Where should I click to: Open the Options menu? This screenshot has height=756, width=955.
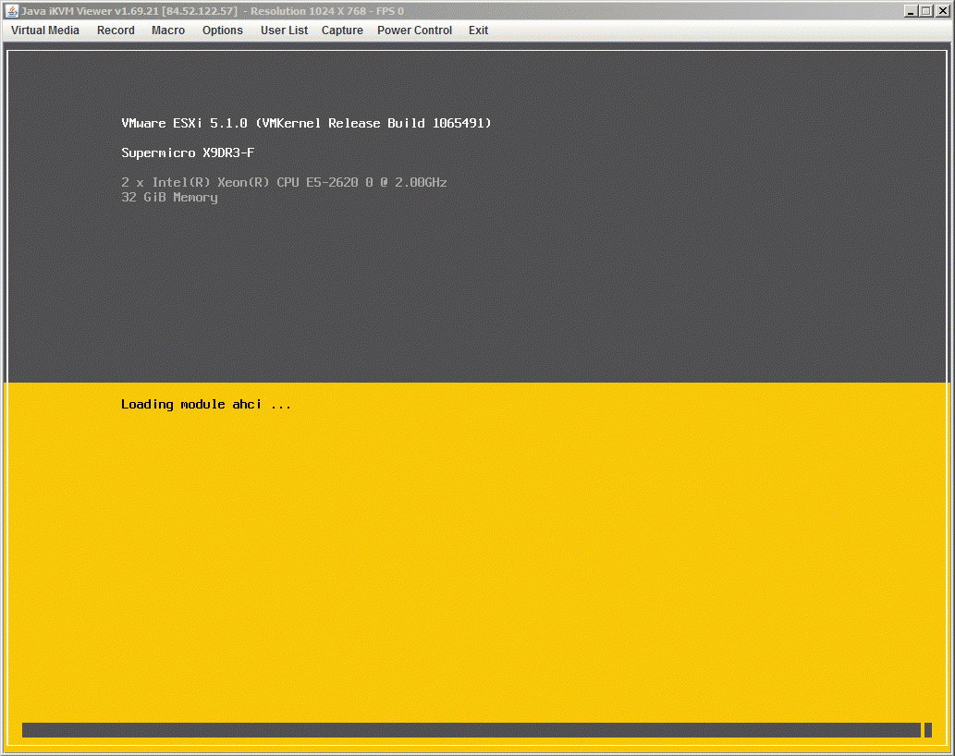coord(222,30)
